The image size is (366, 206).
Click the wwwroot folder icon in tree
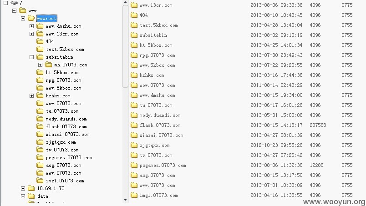coord(31,18)
